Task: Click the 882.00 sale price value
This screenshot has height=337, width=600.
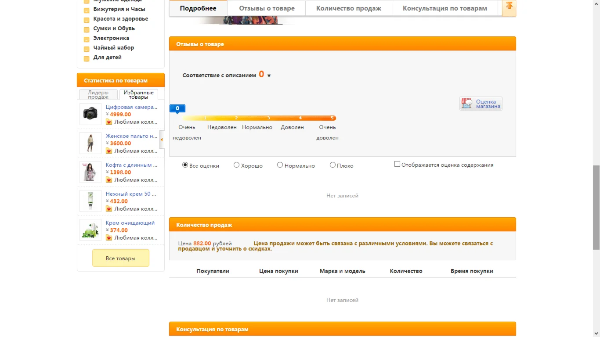Action: pos(202,243)
